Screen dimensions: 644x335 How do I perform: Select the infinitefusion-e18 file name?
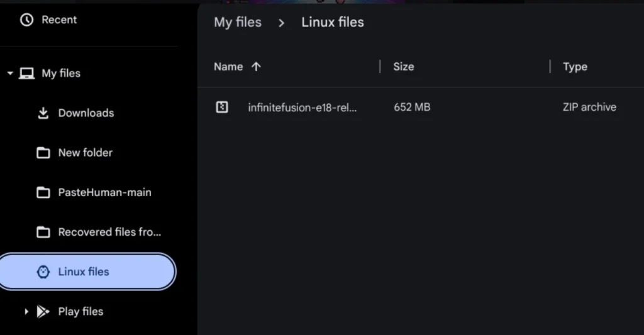(x=302, y=107)
